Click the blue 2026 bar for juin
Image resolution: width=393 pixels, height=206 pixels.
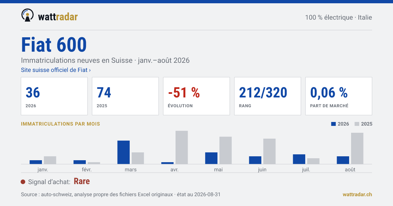coord(255,160)
